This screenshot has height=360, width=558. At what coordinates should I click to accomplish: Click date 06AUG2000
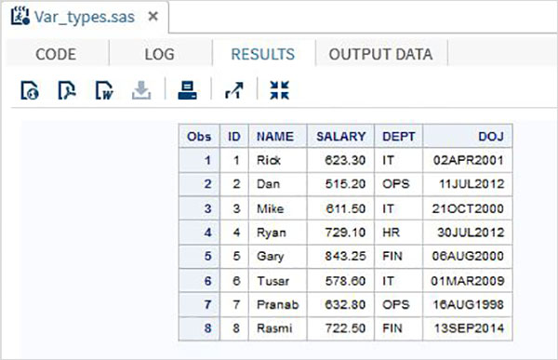[x=468, y=257]
